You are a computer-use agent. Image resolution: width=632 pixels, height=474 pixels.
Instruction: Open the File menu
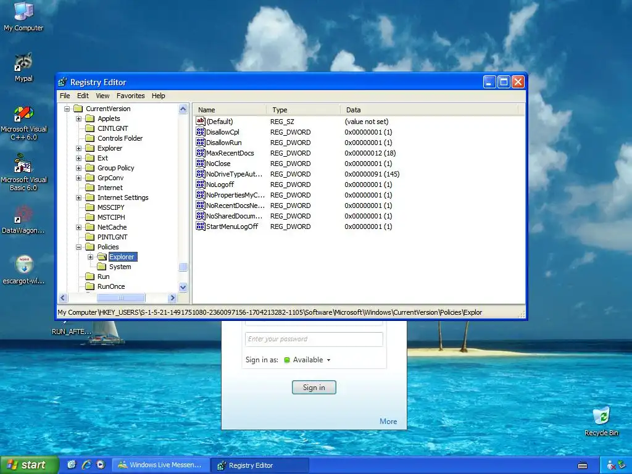click(x=65, y=96)
